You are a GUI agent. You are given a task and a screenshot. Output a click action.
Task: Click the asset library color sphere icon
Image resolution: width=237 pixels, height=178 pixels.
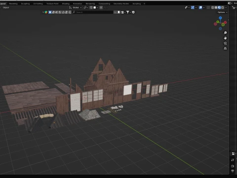click(46, 12)
